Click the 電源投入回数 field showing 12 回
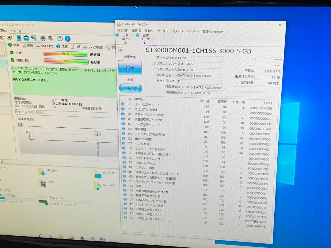 click(267, 77)
